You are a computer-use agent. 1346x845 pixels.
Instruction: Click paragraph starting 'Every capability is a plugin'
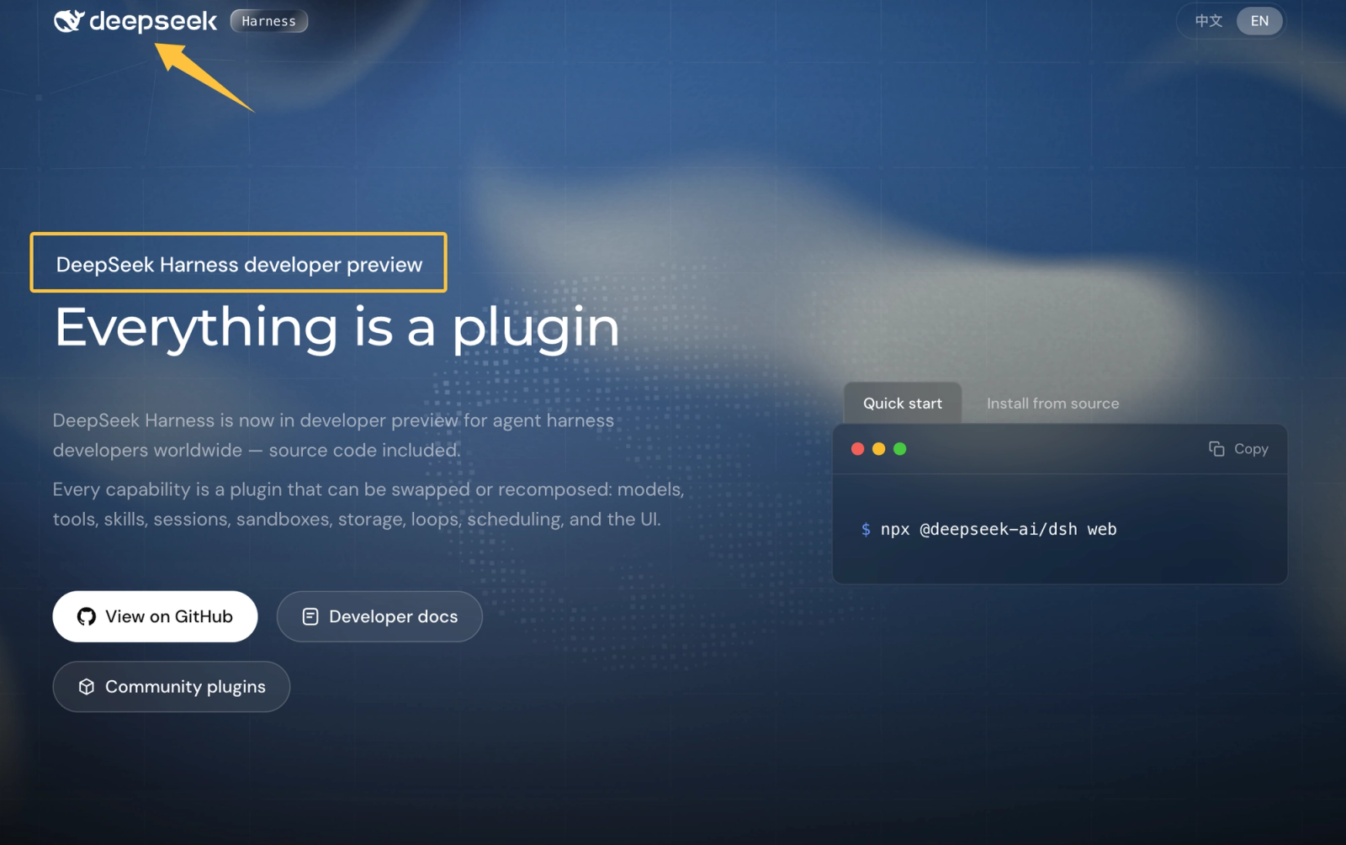368,504
